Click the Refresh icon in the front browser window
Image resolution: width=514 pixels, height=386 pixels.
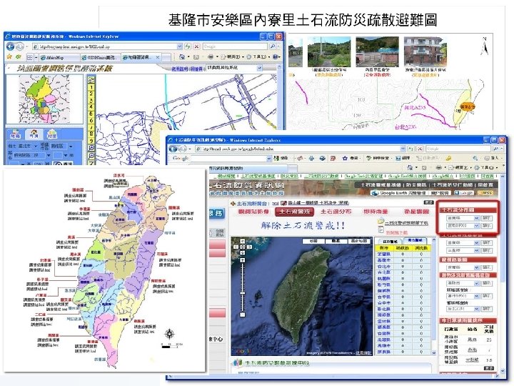click(x=410, y=149)
